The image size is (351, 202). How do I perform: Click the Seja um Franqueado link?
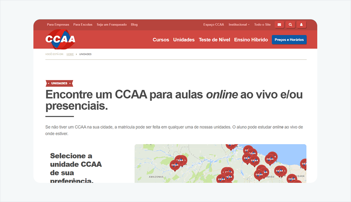tap(112, 25)
